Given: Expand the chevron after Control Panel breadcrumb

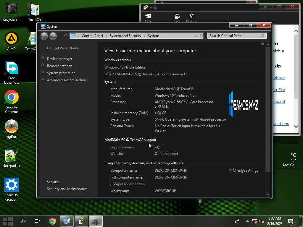Looking at the screenshot, I should point(106,36).
